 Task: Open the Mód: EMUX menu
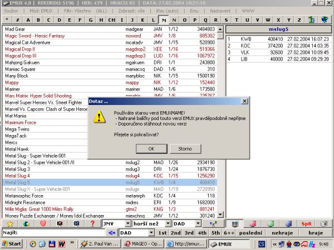[x=41, y=11]
